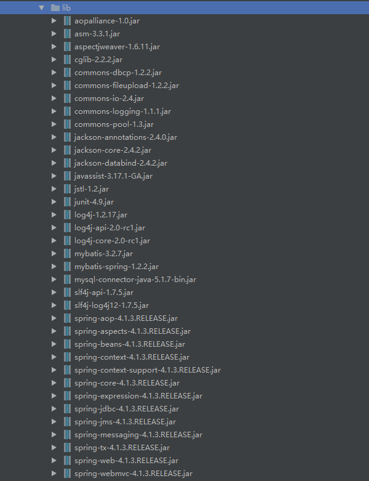Click the archive icon next to cglib-2.2.2.jar
The height and width of the screenshot is (481, 369).
click(68, 59)
